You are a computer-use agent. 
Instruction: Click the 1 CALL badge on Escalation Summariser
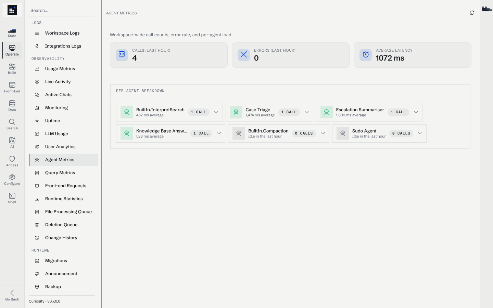pyautogui.click(x=398, y=112)
